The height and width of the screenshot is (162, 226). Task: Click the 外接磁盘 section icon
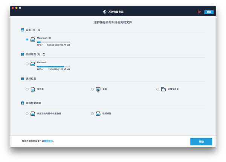(x=23, y=54)
